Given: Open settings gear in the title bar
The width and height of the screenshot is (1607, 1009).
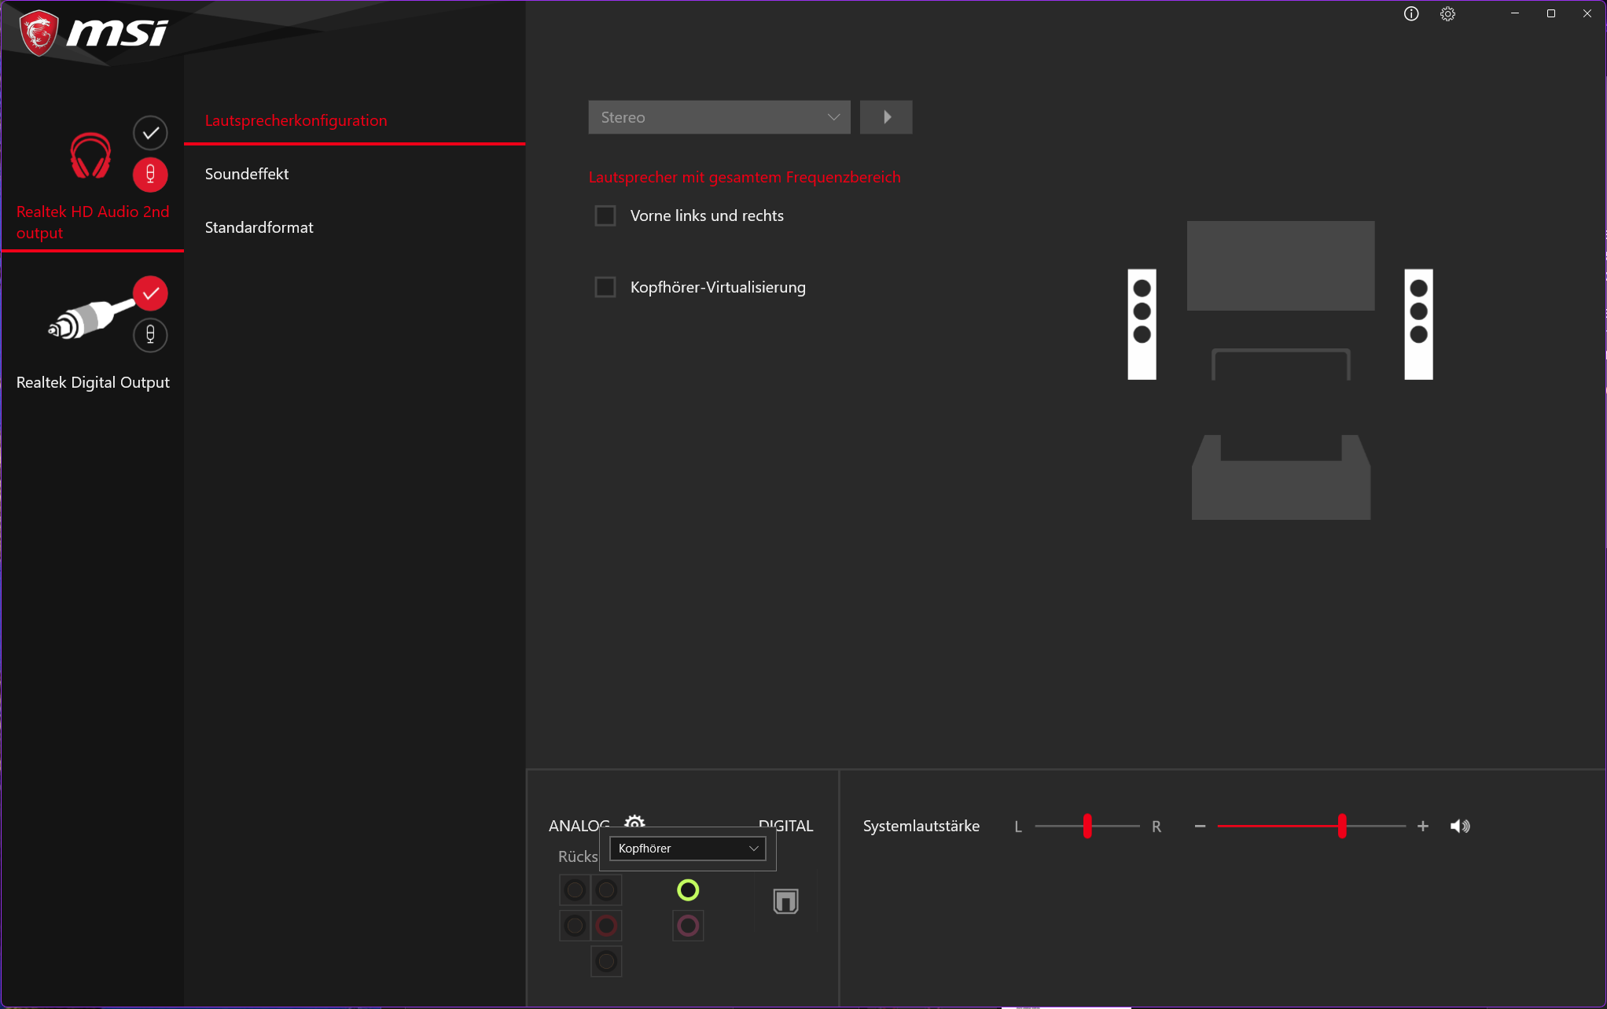Looking at the screenshot, I should pos(1447,13).
